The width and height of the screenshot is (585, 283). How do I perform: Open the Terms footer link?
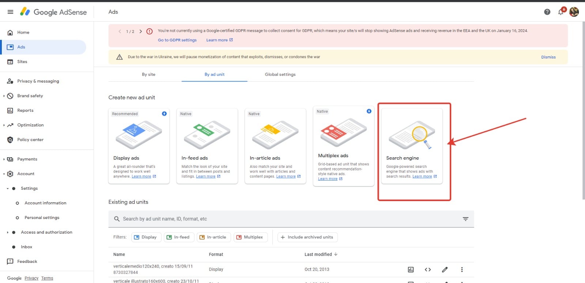click(x=47, y=278)
